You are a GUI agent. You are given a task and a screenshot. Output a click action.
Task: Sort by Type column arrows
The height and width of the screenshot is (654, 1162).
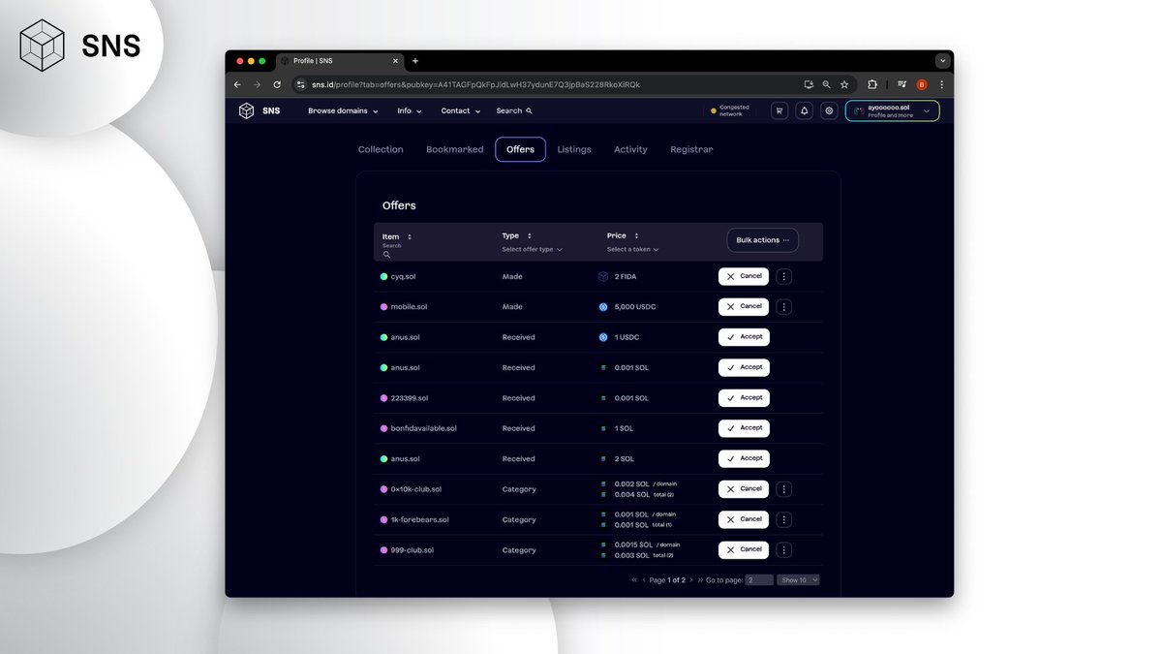tap(529, 235)
